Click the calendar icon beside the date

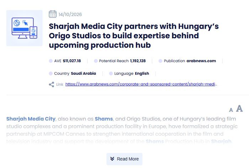coord(53,14)
